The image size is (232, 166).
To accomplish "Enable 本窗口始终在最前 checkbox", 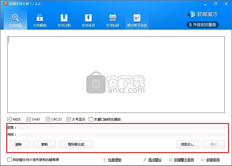I will [x=91, y=119].
